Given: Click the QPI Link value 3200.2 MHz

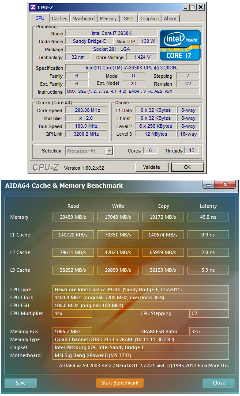Looking at the screenshot, I should 86,134.
